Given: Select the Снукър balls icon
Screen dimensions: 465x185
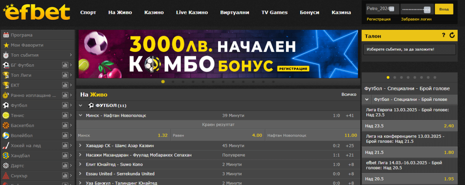Looking at the screenshot, I should 6,176.
